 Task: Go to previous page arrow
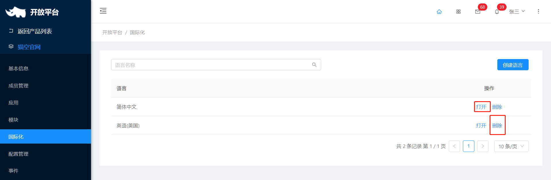pos(454,146)
